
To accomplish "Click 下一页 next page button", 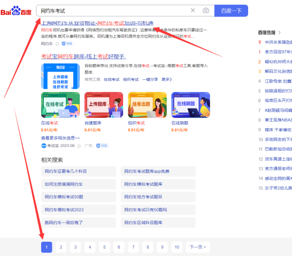I will tap(198, 247).
